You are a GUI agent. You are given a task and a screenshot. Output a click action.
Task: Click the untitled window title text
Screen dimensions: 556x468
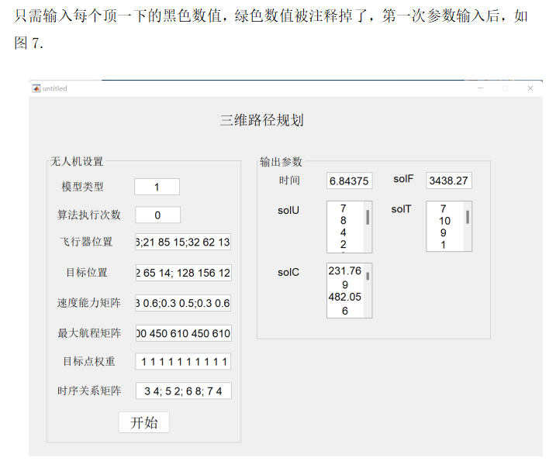click(54, 88)
